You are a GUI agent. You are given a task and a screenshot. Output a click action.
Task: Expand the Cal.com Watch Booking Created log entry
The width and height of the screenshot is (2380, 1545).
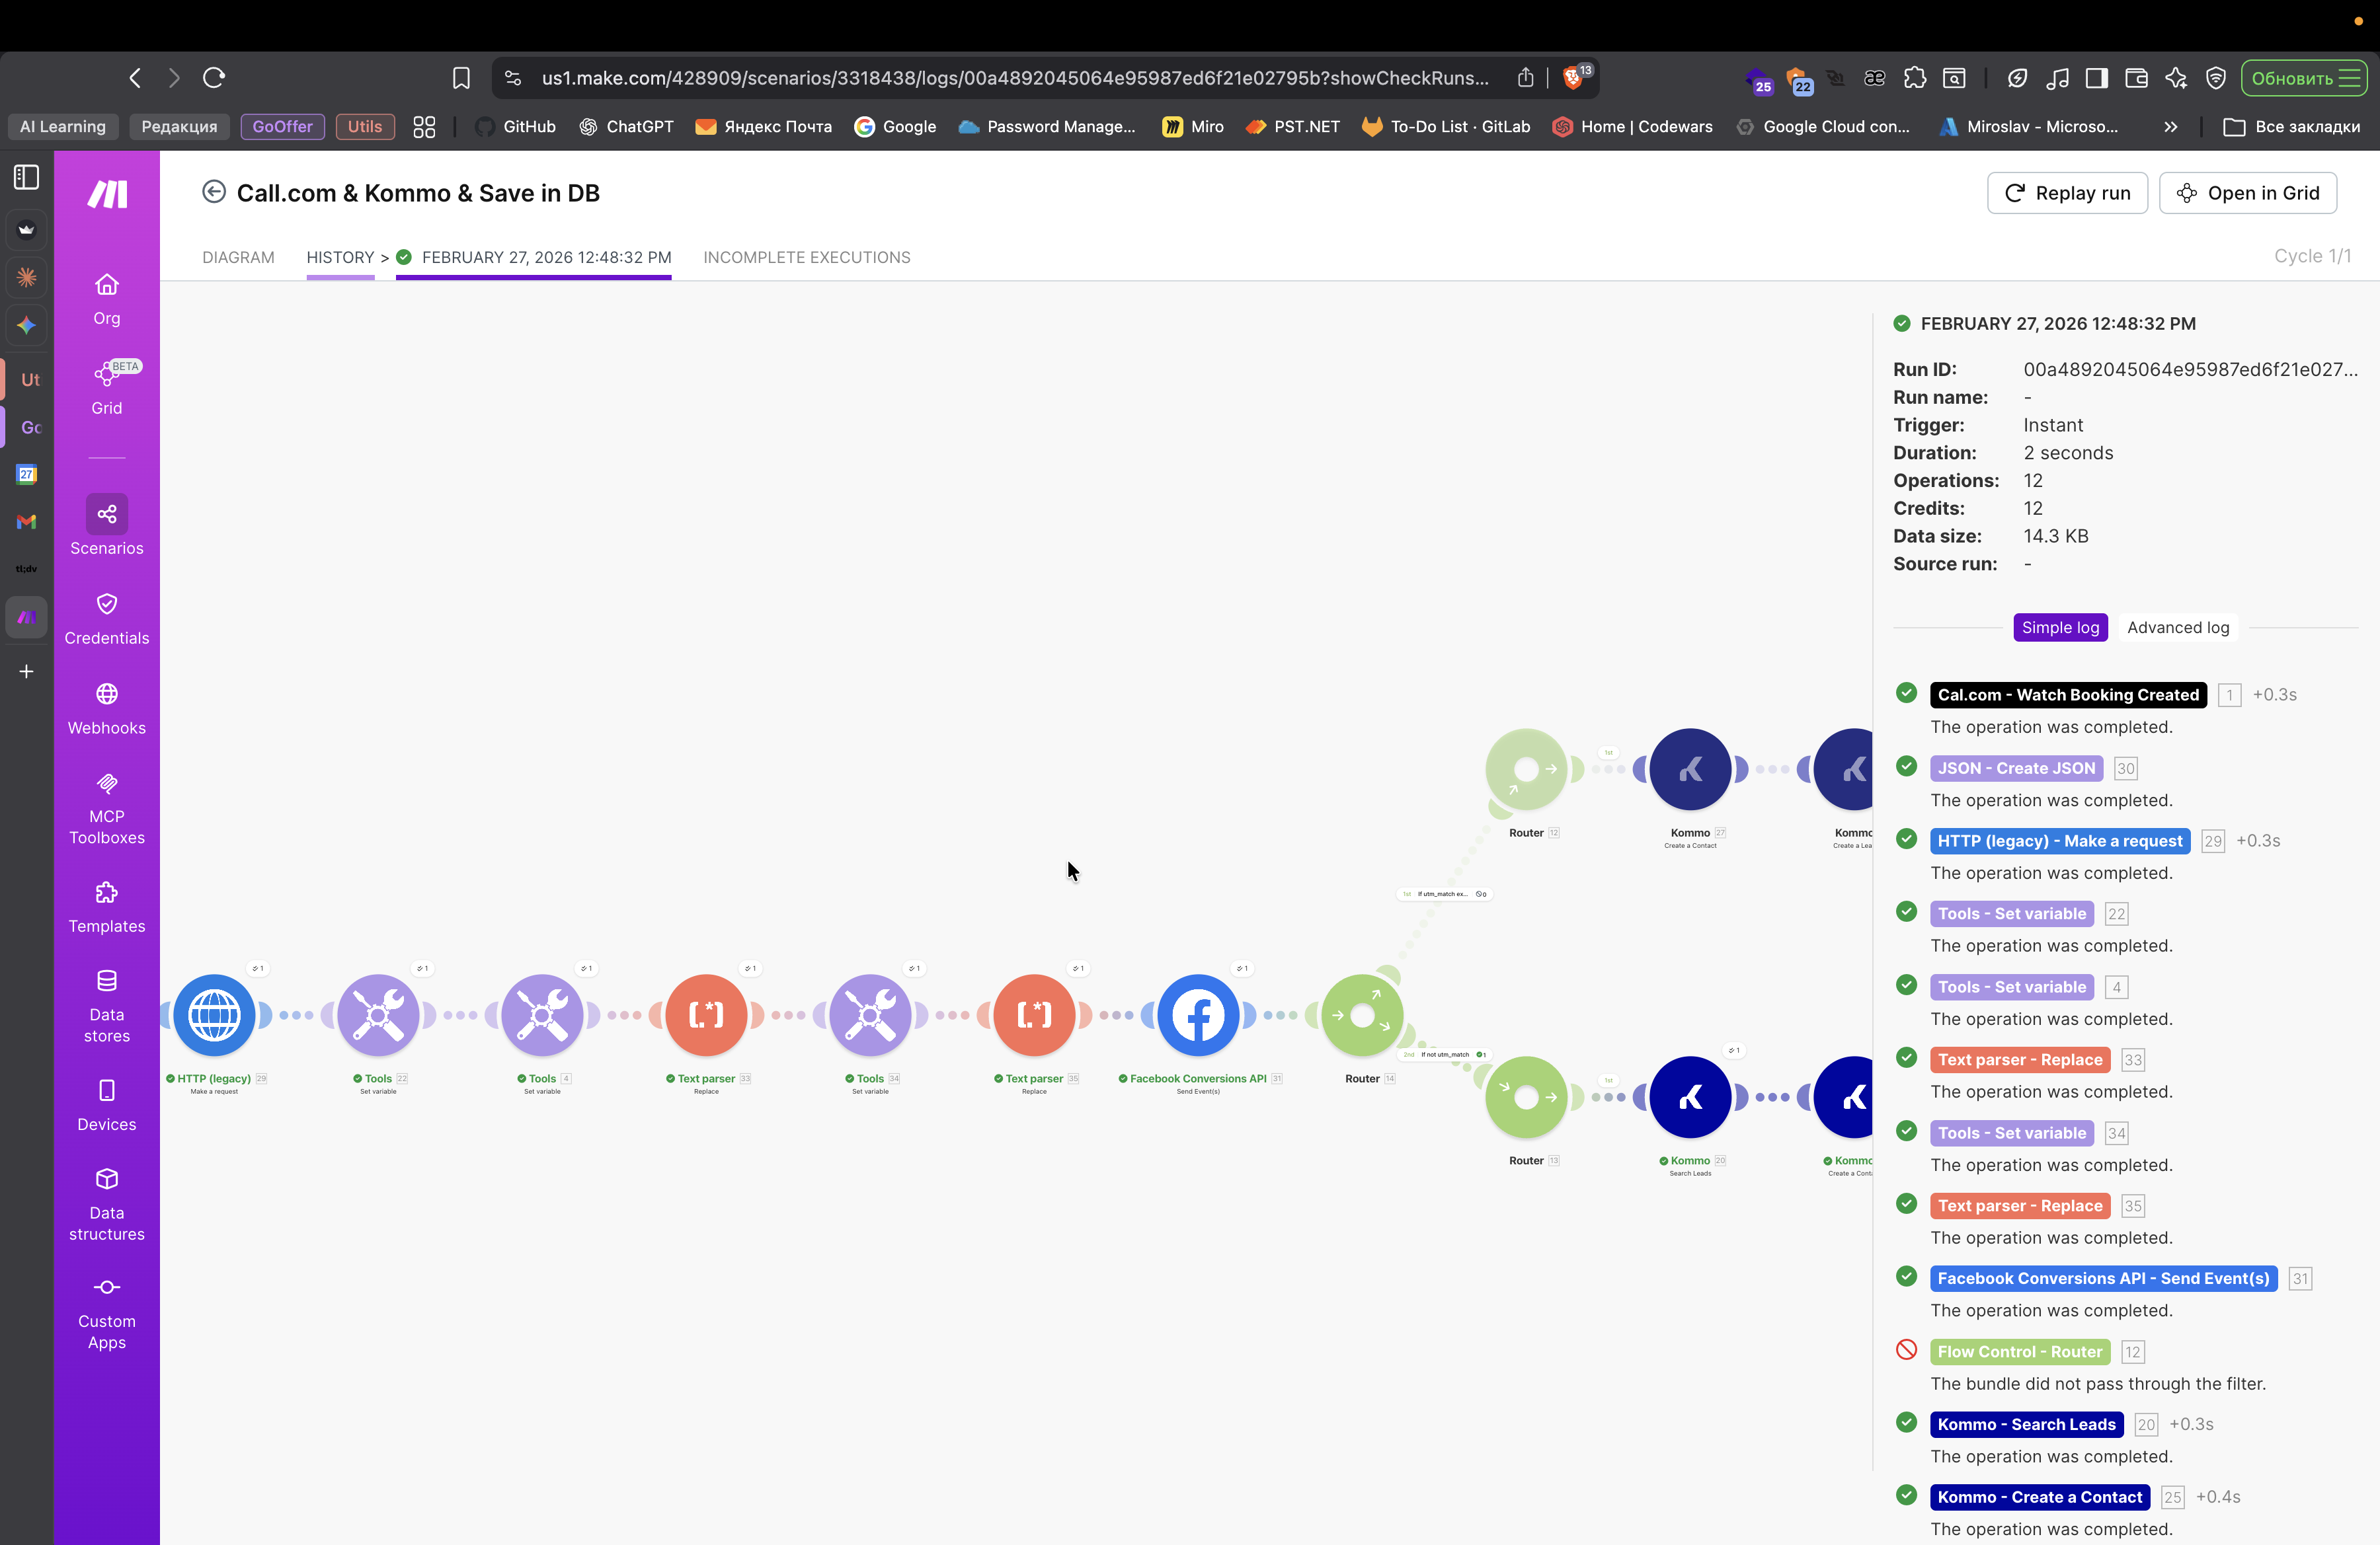point(2067,695)
